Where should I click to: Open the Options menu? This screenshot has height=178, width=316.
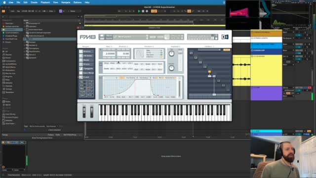(78, 2)
